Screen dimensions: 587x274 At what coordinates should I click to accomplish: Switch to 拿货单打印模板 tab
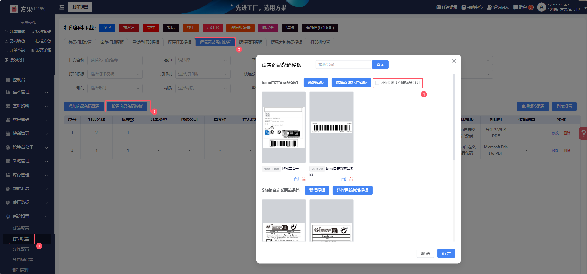[146, 42]
